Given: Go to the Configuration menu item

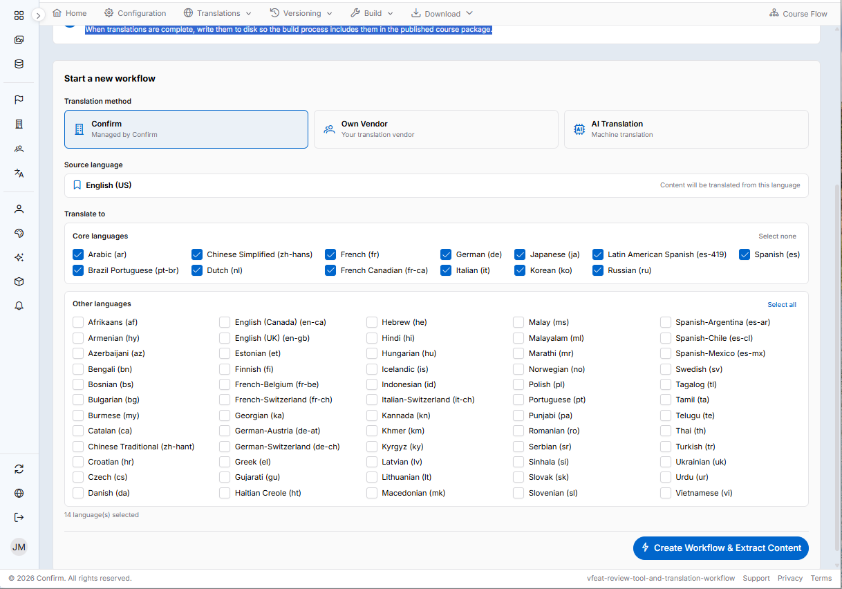Looking at the screenshot, I should [135, 13].
